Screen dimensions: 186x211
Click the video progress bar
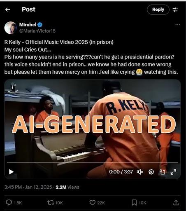pyautogui.click(x=93, y=162)
